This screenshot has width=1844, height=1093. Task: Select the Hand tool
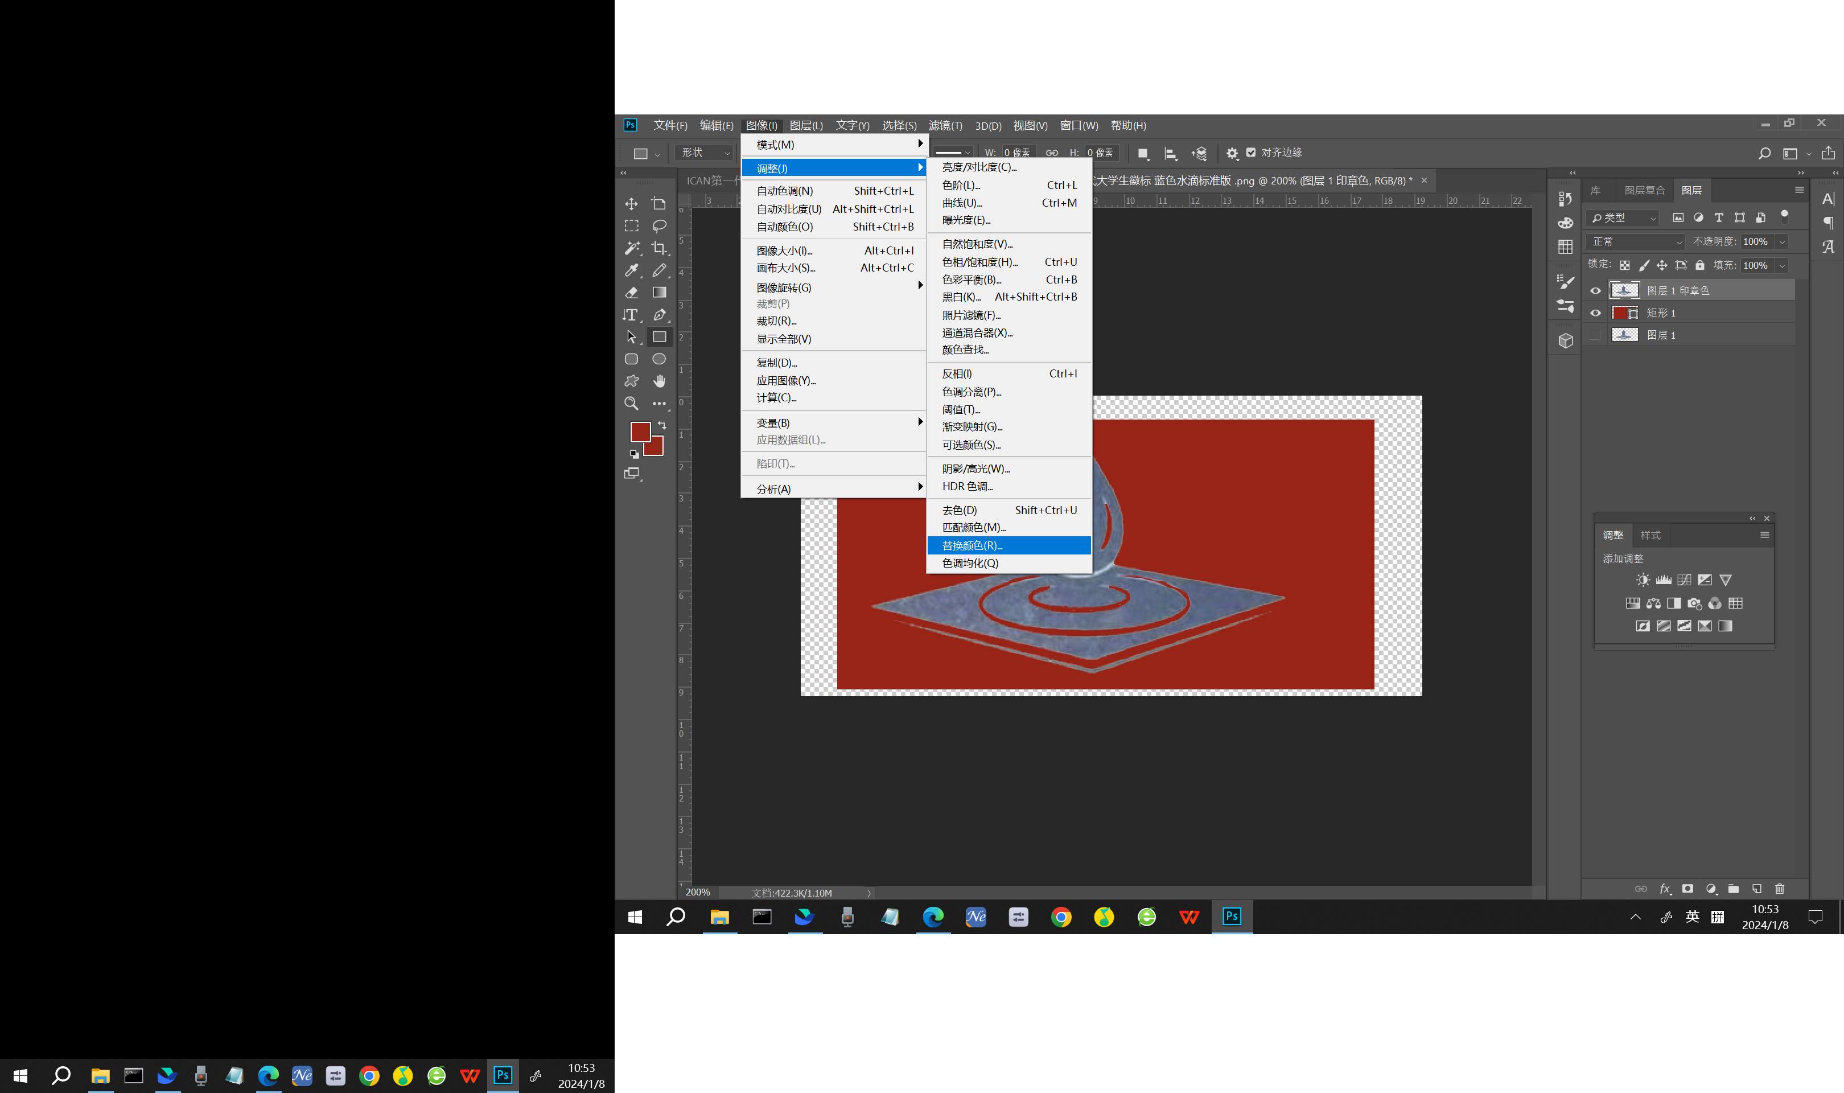click(x=660, y=381)
